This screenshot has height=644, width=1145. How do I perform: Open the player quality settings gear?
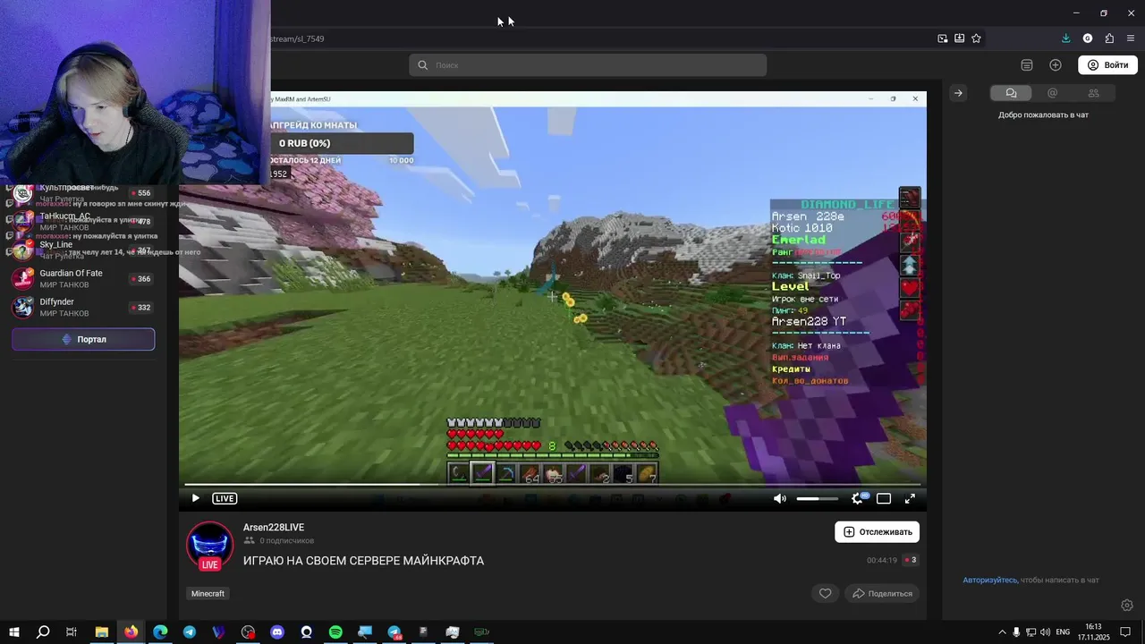857,498
